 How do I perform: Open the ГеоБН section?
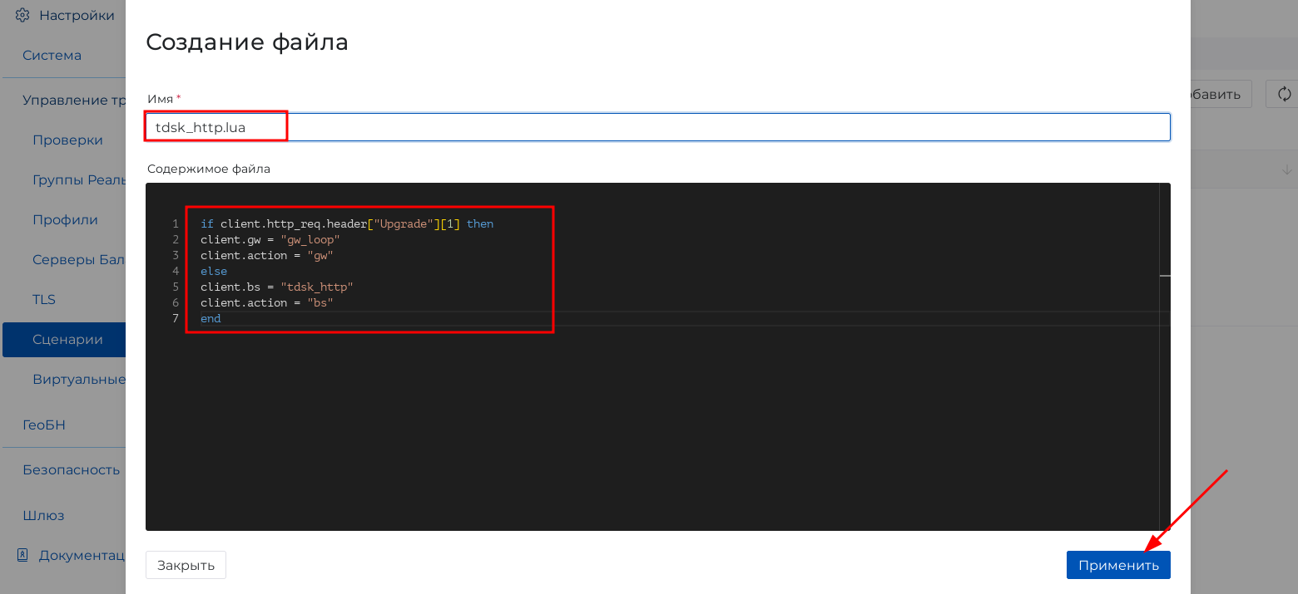point(44,425)
